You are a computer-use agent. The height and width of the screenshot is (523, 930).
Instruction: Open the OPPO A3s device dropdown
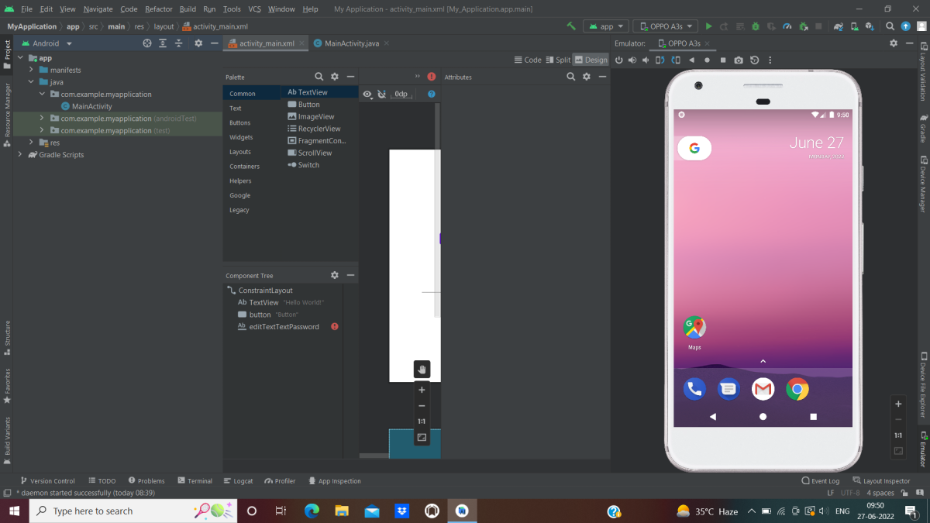tap(666, 26)
